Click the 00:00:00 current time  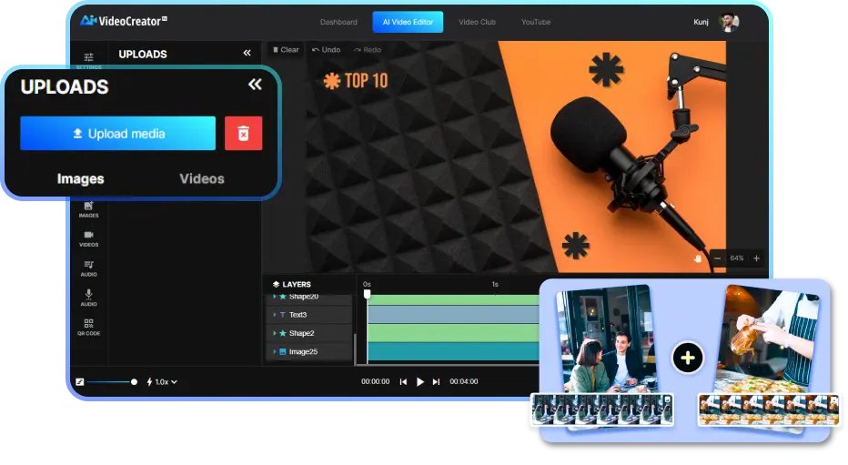coord(376,381)
